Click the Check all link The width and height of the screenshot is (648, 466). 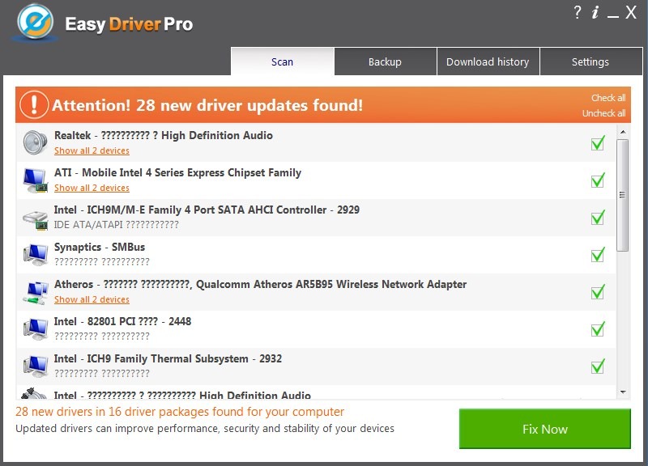tap(608, 98)
